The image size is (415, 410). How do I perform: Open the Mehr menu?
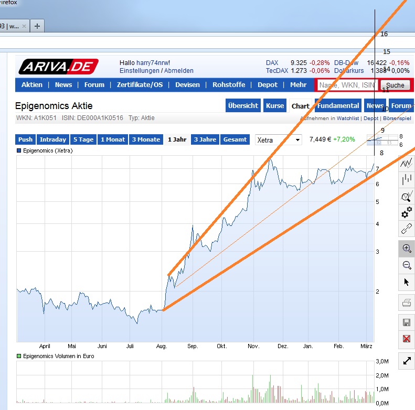click(299, 84)
